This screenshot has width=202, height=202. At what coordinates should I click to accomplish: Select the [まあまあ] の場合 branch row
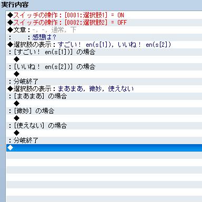(x=104, y=96)
